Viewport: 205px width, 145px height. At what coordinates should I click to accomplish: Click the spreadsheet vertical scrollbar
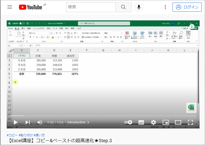pyautogui.click(x=198, y=77)
